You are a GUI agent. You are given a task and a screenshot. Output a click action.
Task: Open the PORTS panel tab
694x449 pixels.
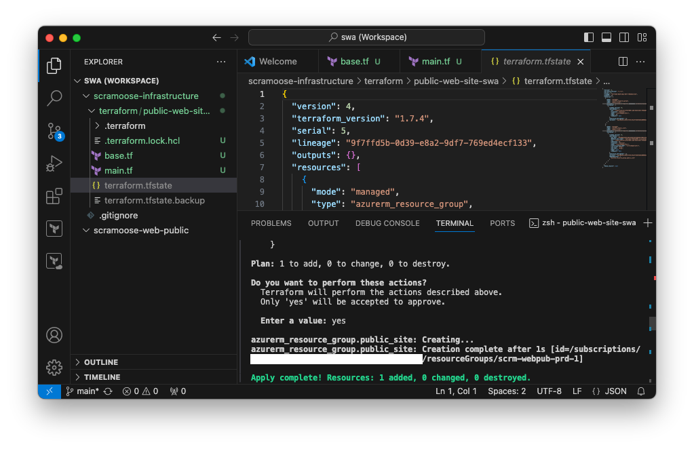coord(503,223)
